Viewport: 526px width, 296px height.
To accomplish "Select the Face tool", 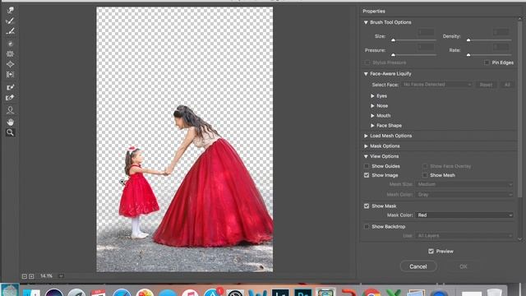I will pos(10,110).
